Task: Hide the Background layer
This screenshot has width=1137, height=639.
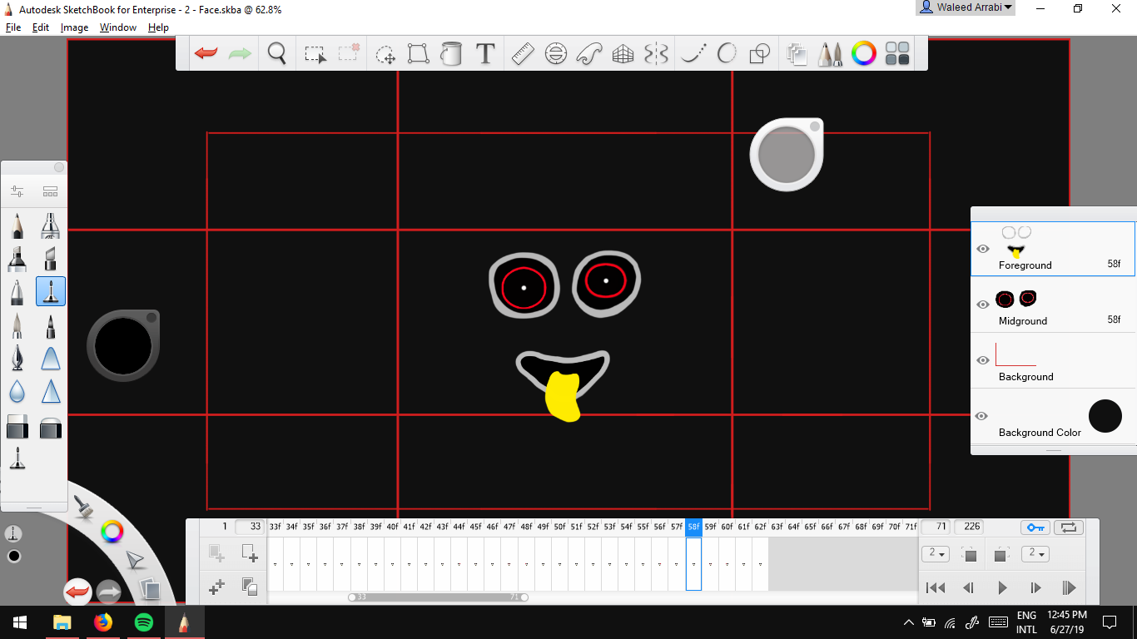Action: point(983,360)
